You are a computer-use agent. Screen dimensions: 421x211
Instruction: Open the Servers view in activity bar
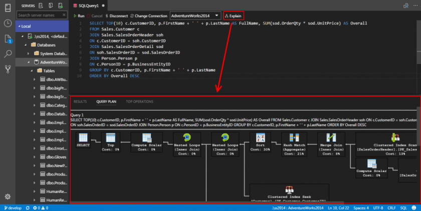point(8,7)
